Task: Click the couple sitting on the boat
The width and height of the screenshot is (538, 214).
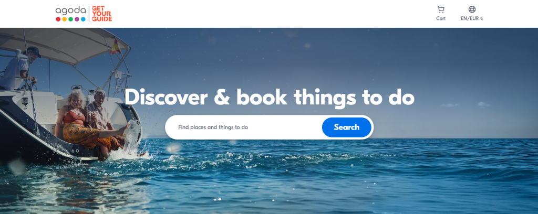Action: point(90,122)
